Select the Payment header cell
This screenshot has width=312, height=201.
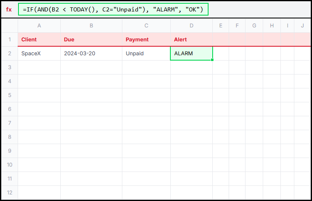click(146, 40)
